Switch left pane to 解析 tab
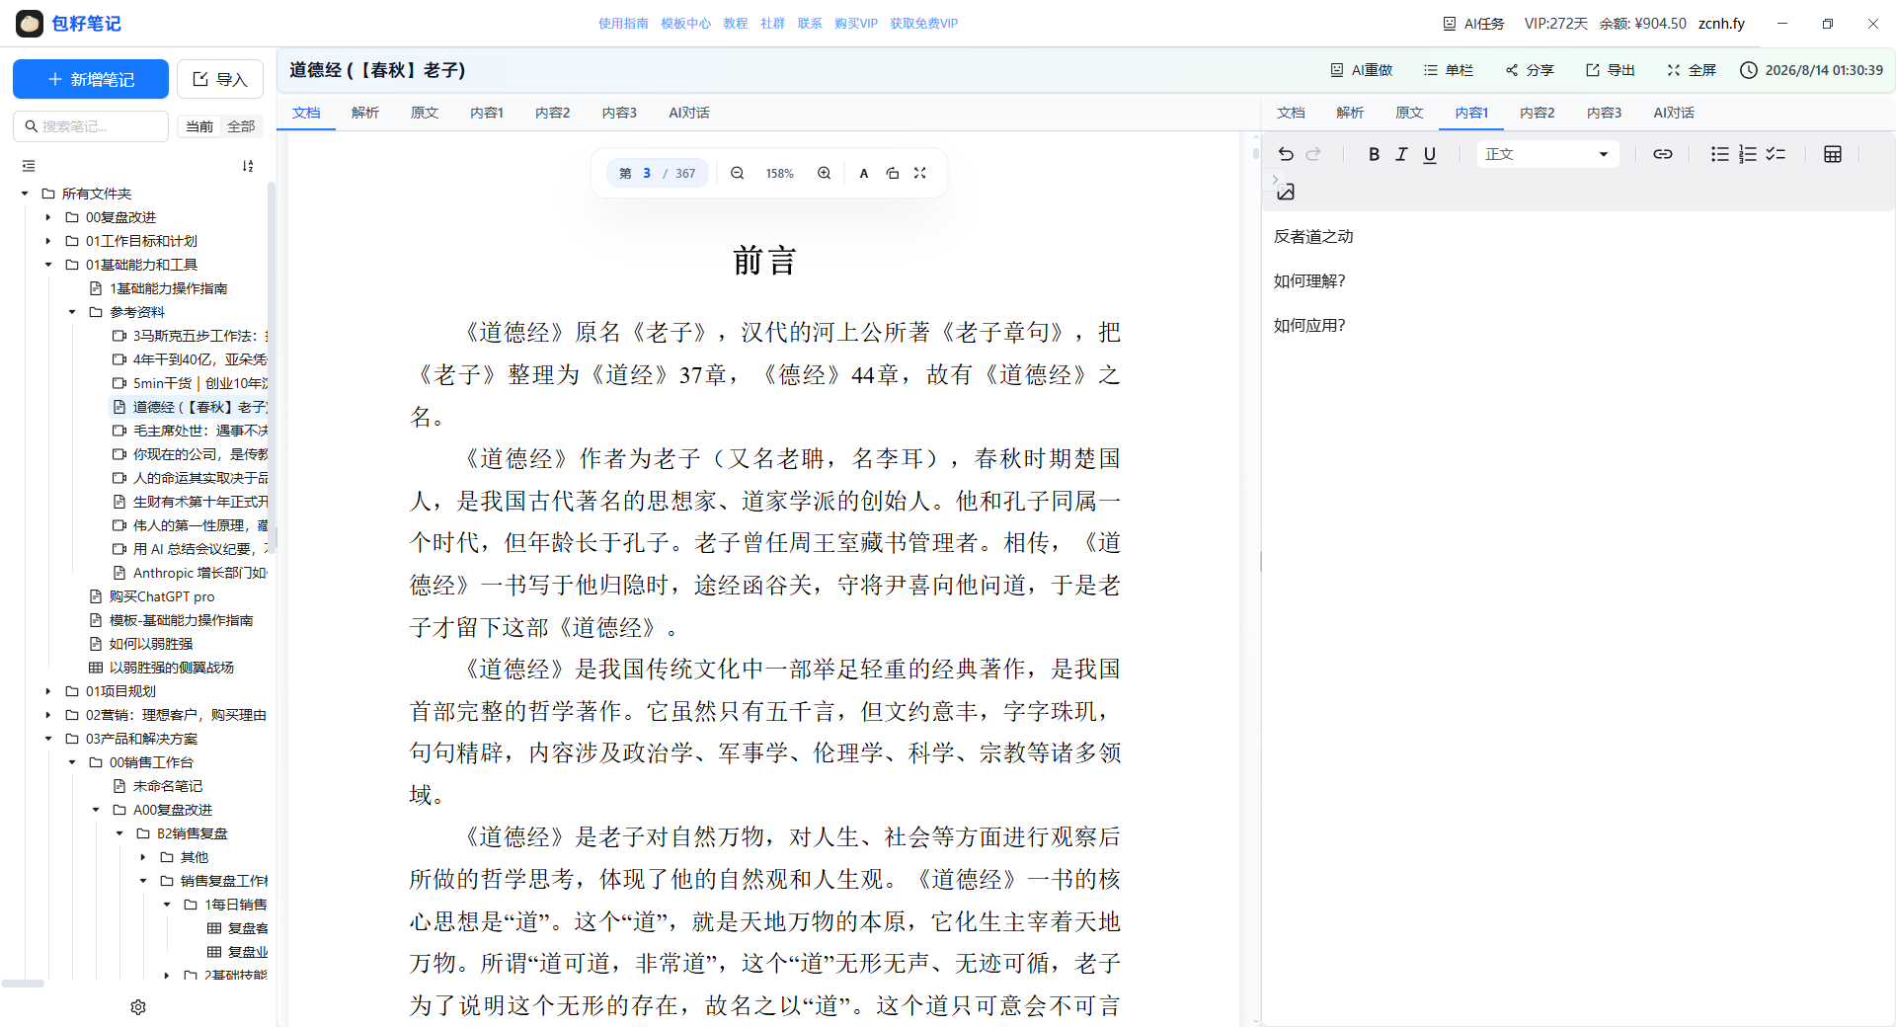 365,113
